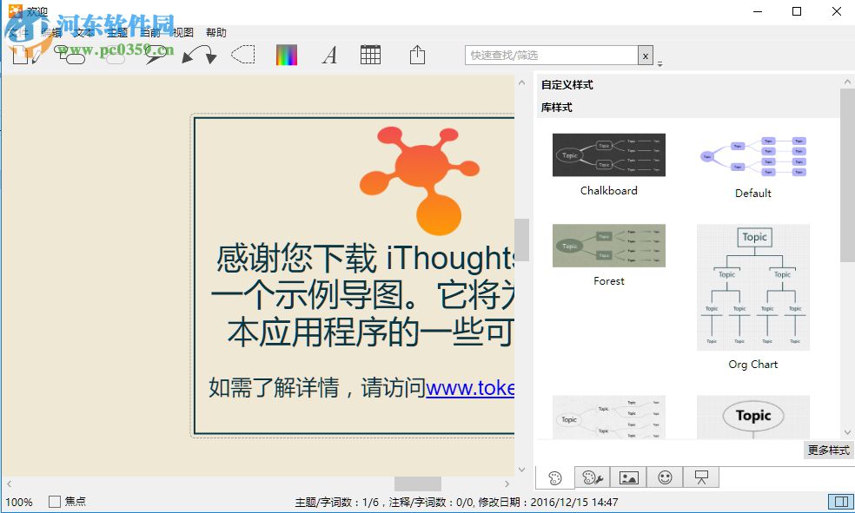This screenshot has height=513, width=855.
Task: Select the dashed boundary shape tool
Action: pos(243,55)
